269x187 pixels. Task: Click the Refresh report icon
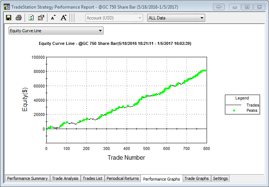31,18
